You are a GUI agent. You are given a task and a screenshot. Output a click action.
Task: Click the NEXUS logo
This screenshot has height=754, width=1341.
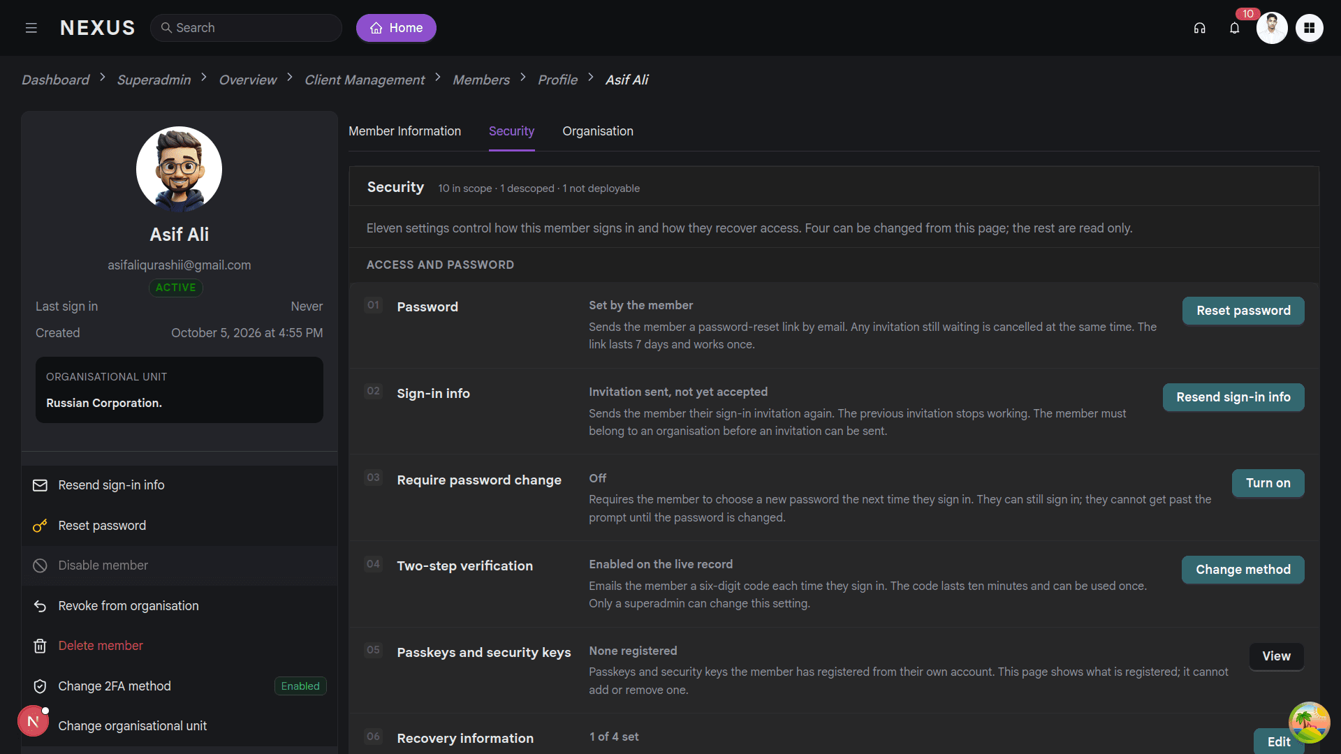pyautogui.click(x=98, y=28)
